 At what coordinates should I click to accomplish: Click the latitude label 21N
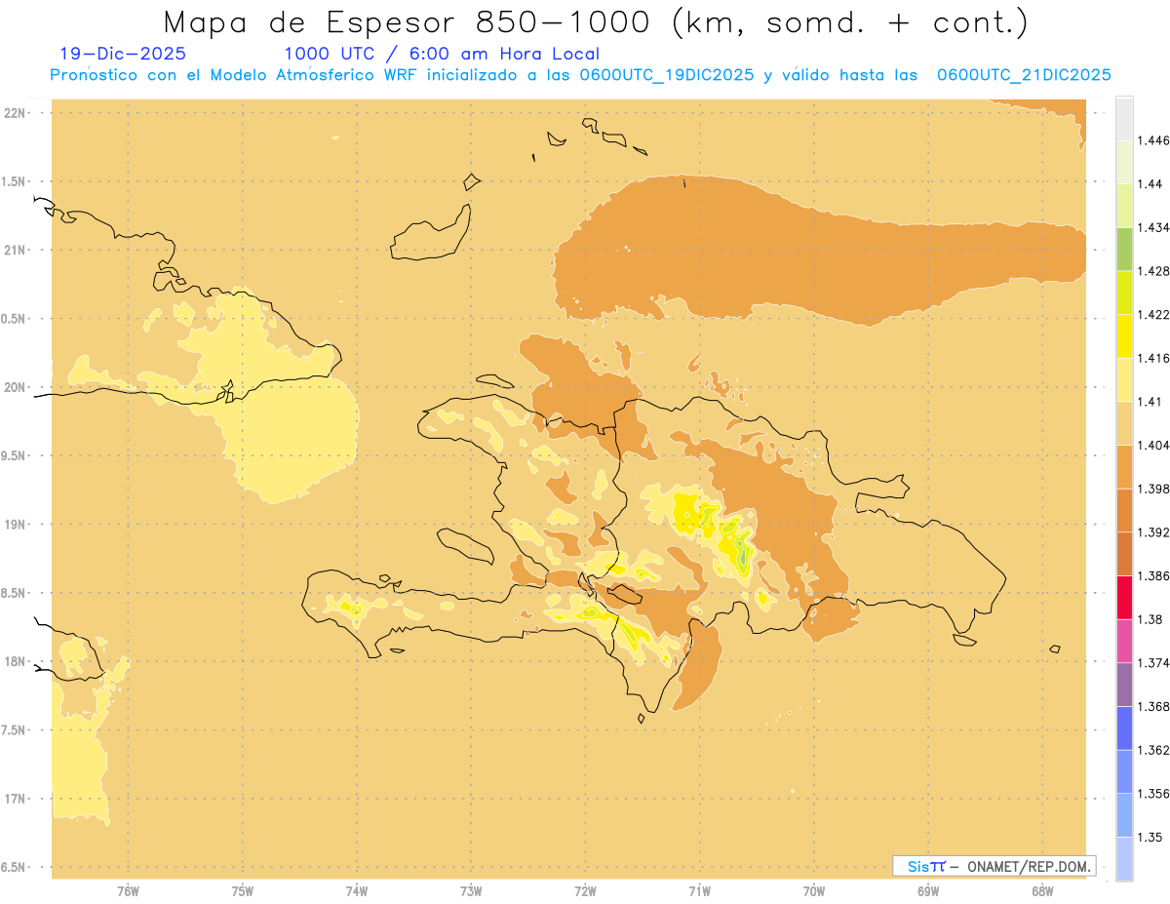[x=15, y=250]
